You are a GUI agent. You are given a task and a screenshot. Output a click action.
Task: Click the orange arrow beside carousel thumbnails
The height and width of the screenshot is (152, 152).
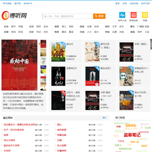39,44
